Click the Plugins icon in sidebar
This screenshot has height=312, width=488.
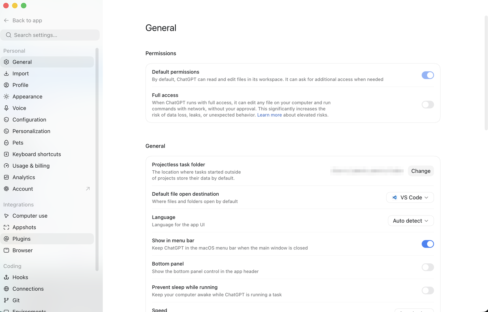6,239
